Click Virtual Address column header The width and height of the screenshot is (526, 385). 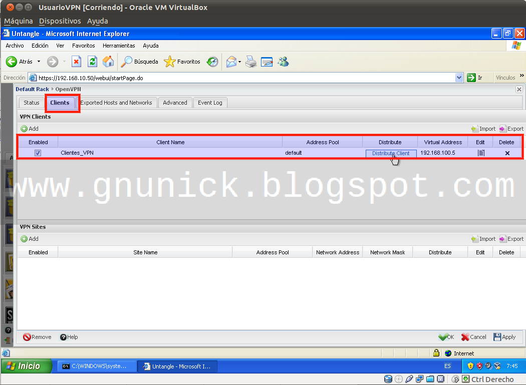[x=443, y=142]
